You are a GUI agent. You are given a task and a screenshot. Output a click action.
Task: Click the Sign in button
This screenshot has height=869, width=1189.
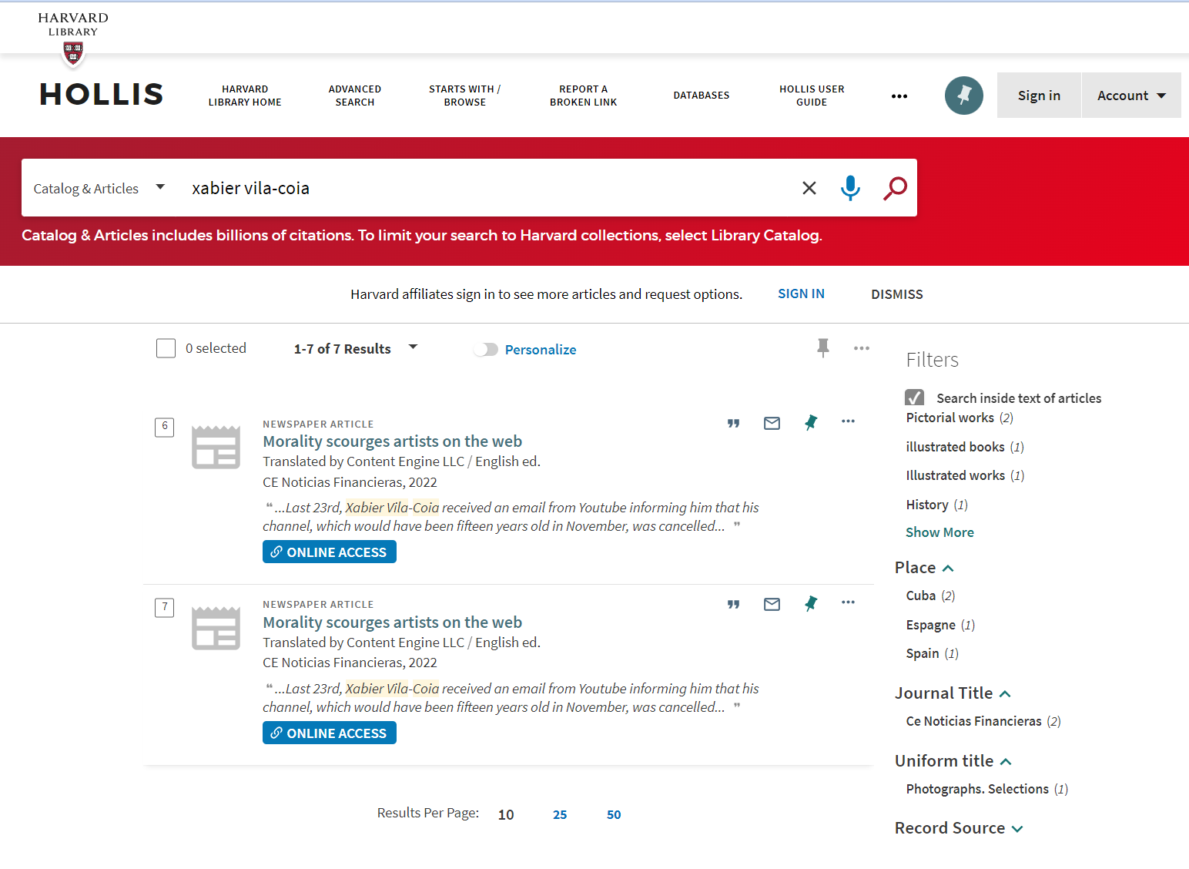(1039, 96)
